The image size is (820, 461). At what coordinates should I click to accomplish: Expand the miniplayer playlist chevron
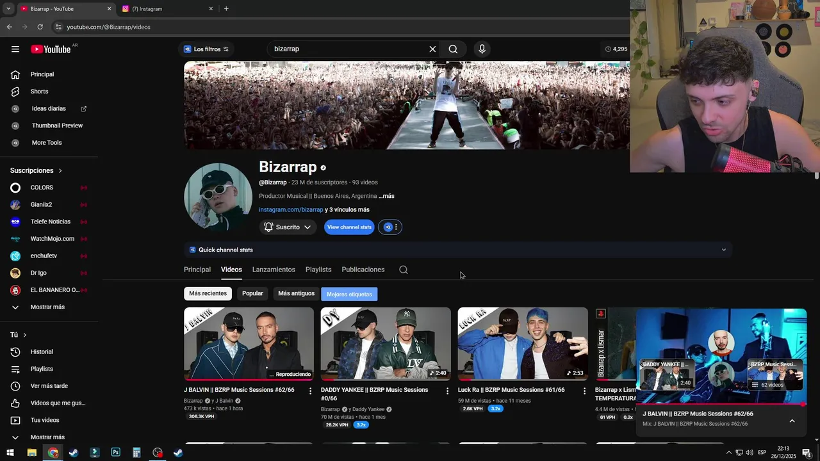click(x=792, y=421)
